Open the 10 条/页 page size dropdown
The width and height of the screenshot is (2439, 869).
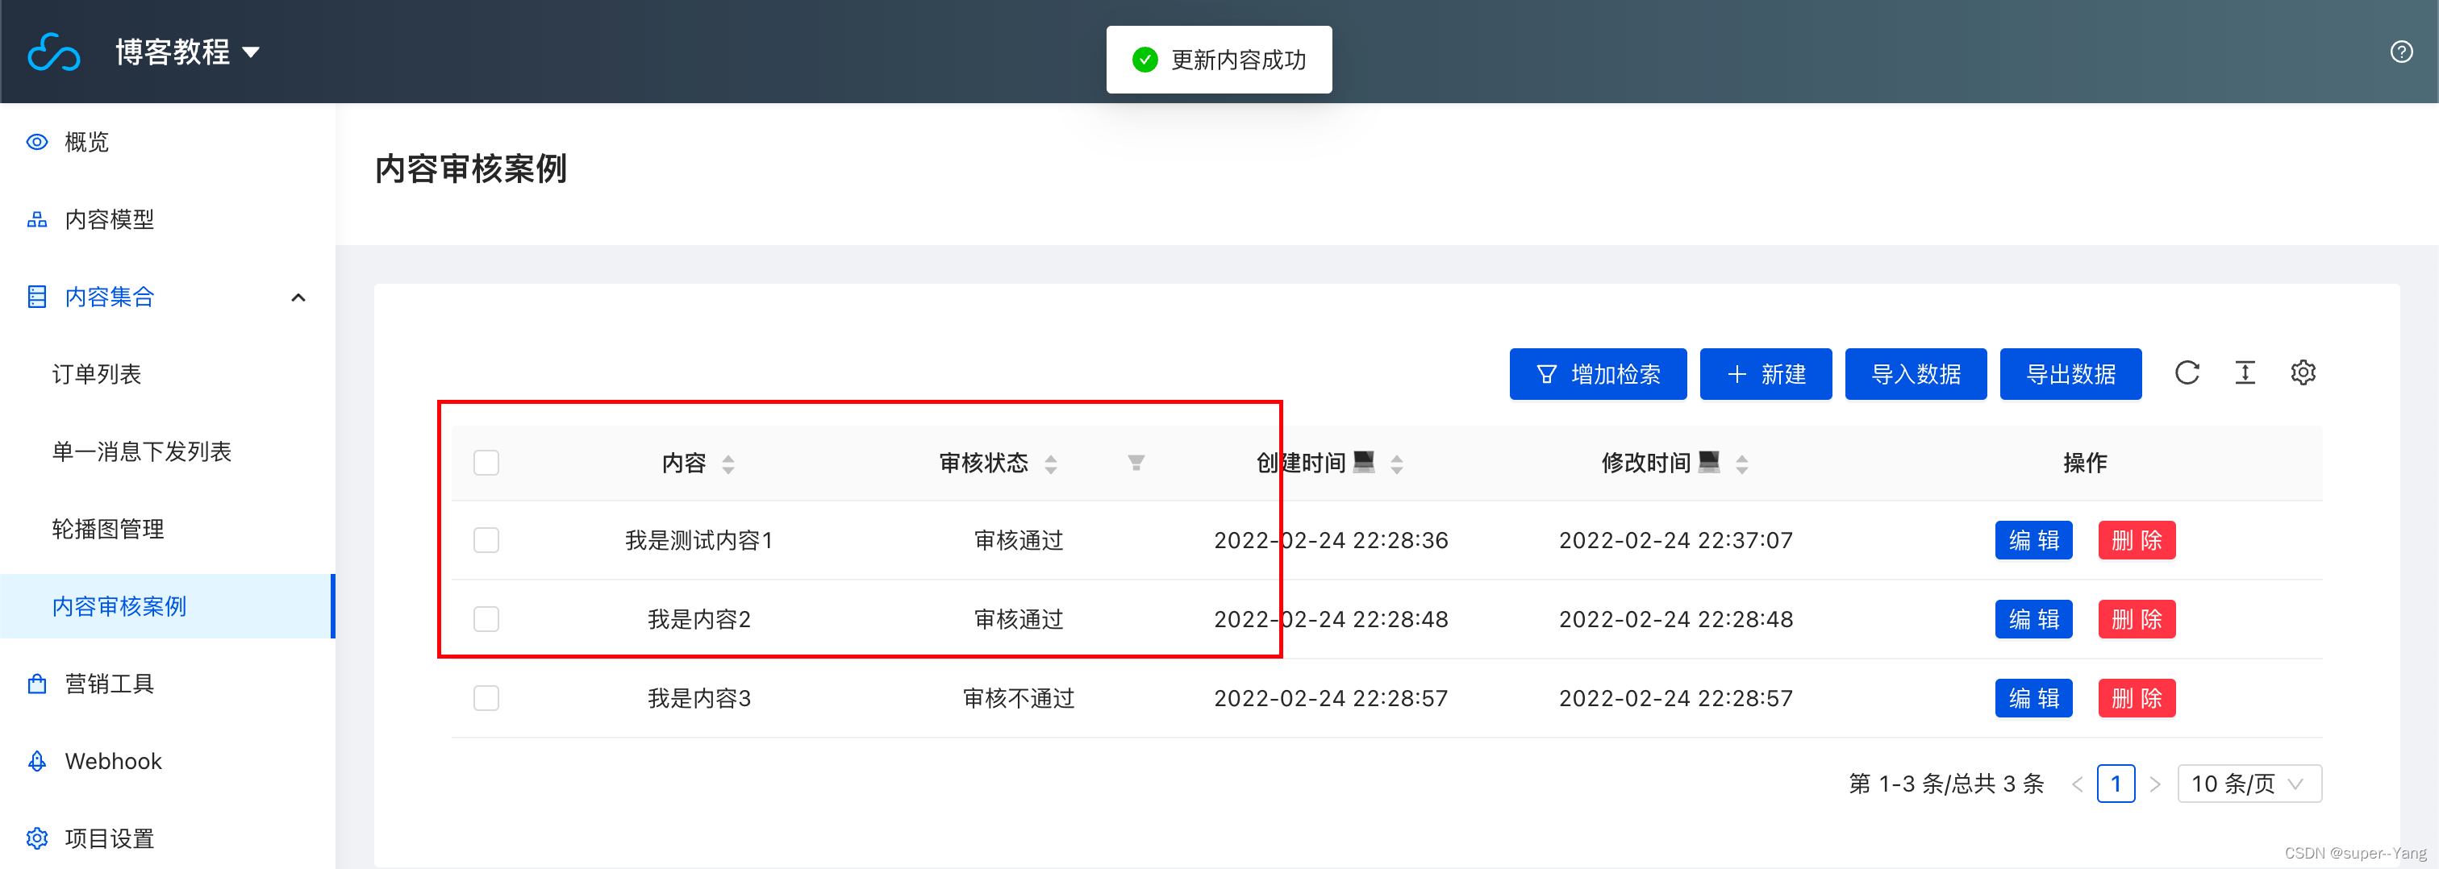coord(2249,784)
